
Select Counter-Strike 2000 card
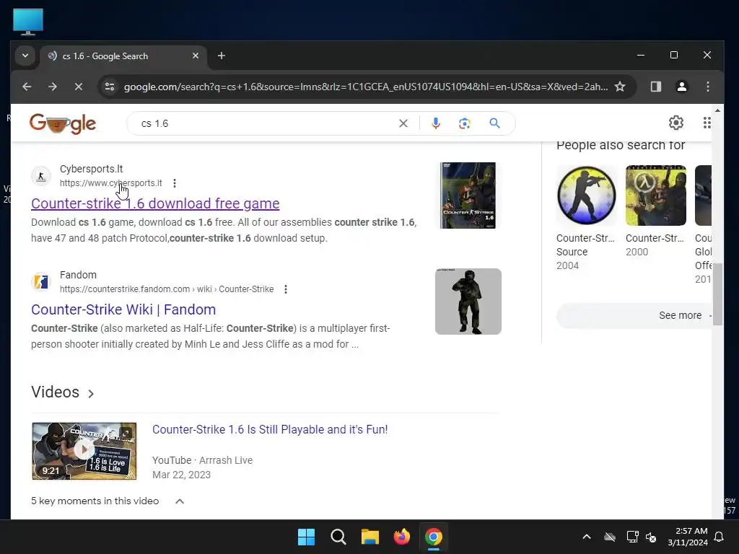[655, 211]
